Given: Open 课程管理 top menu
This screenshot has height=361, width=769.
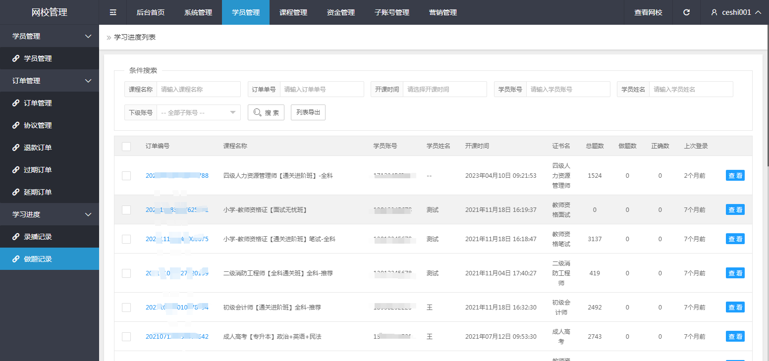Looking at the screenshot, I should coord(293,12).
